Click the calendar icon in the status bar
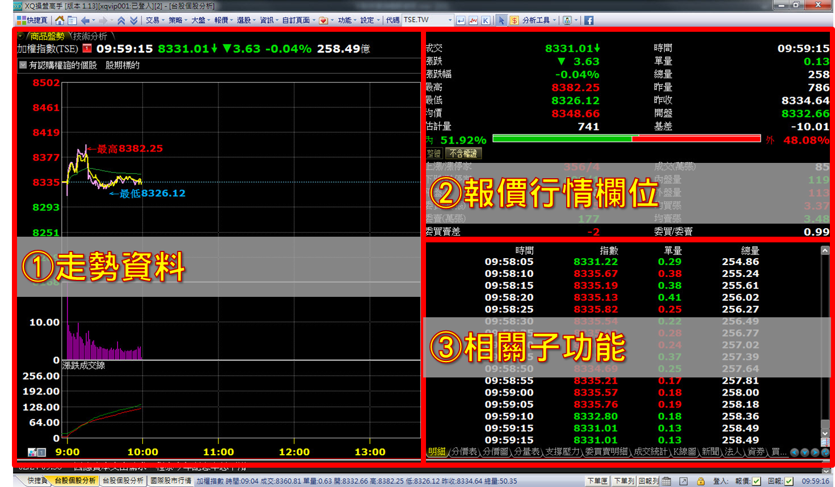Viewport: 835px width, 487px height. click(667, 481)
